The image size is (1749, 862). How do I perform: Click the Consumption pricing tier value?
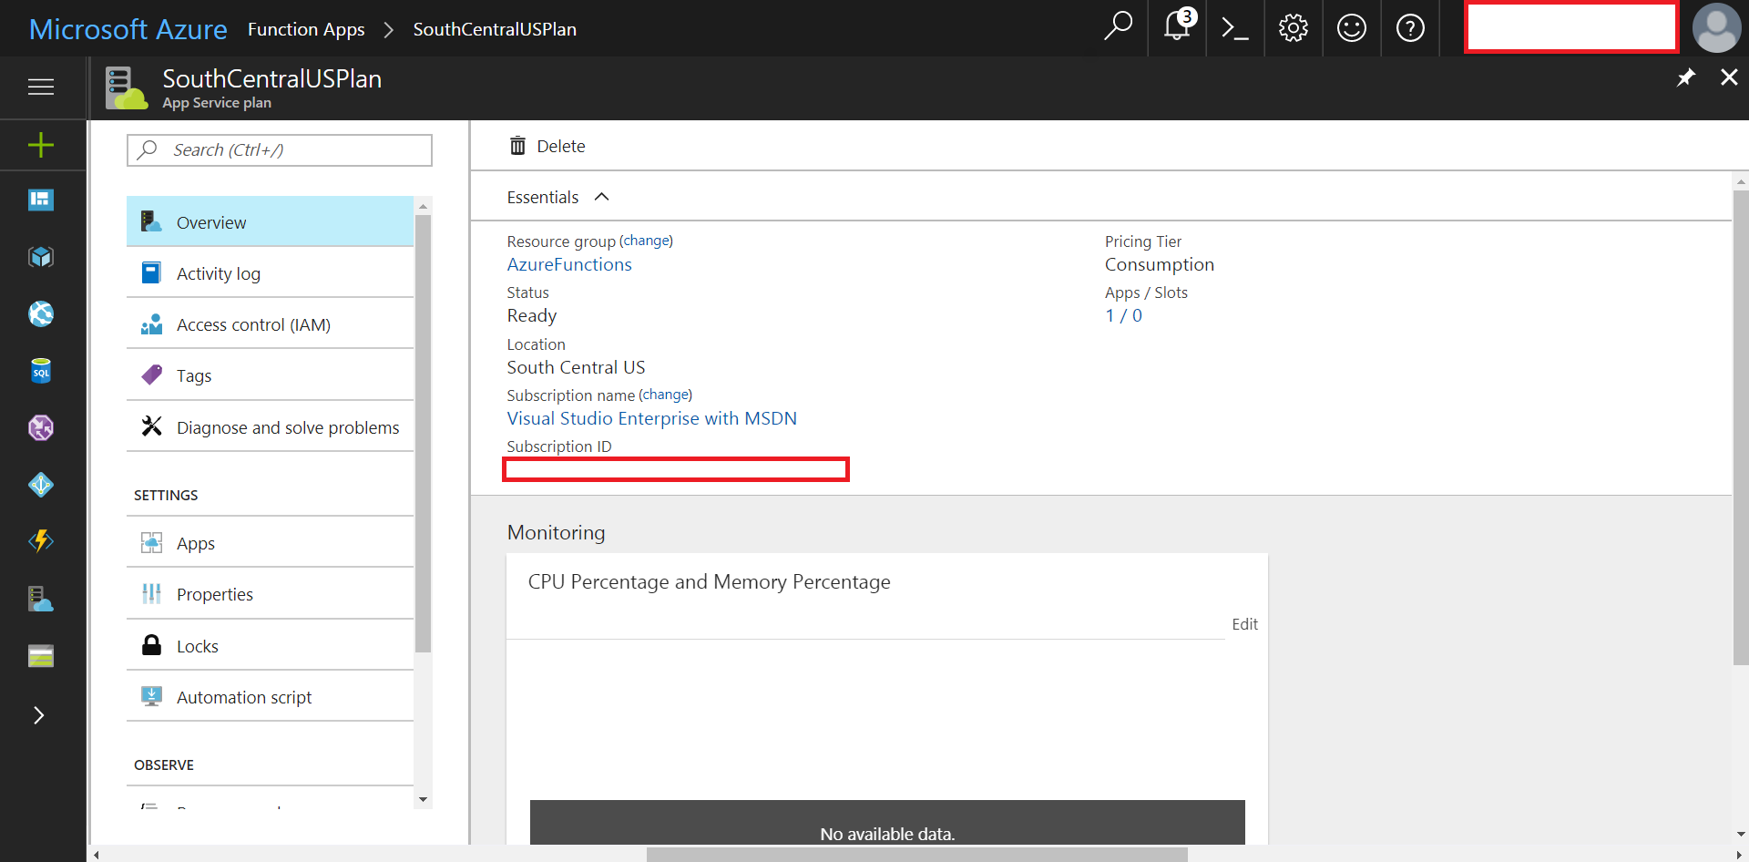(1160, 264)
